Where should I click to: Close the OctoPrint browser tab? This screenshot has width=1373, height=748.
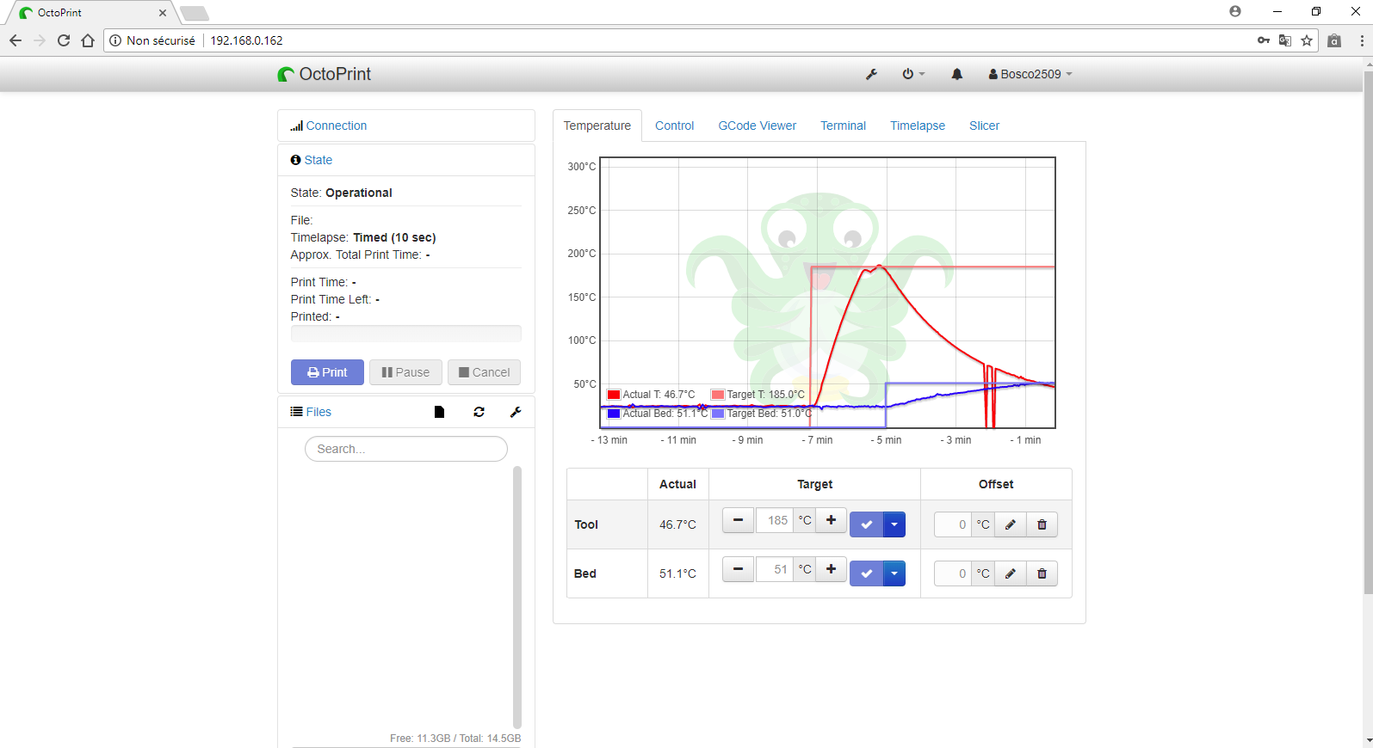click(163, 13)
